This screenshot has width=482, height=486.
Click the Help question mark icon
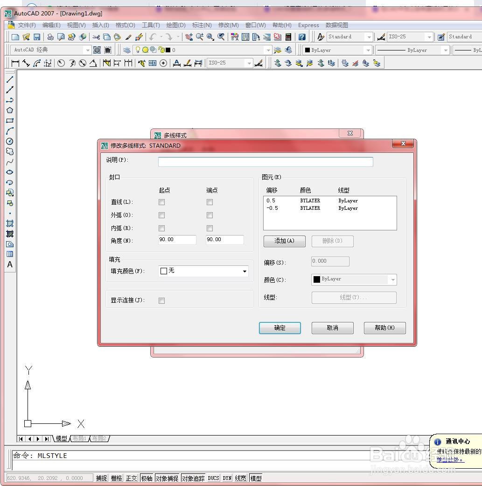coord(302,37)
